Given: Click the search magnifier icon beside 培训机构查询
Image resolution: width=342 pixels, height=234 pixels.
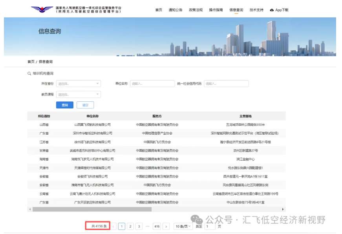Looking at the screenshot, I should tap(29, 73).
